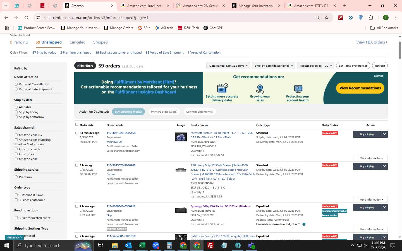This screenshot has height=251, width=402.
Task: Open Results per page dropdown
Action: point(315,66)
